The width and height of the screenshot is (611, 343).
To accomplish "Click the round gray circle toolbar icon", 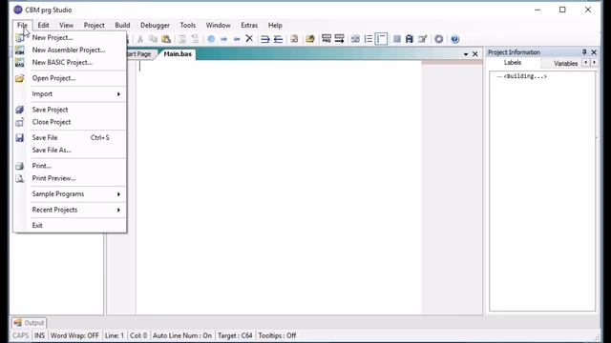I will [x=439, y=39].
